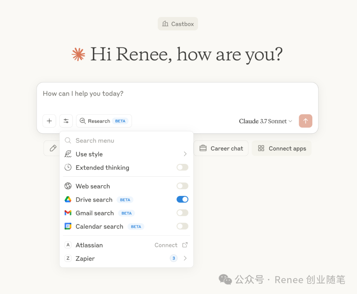Click the pencil write icon chip
357x294 pixels.
53,148
